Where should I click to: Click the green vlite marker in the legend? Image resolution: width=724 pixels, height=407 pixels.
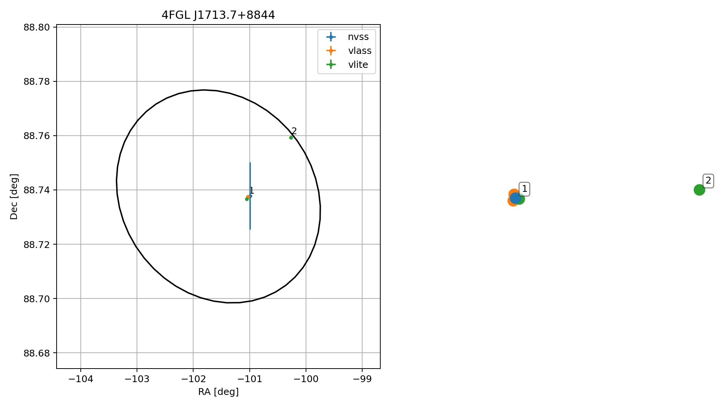coord(331,65)
